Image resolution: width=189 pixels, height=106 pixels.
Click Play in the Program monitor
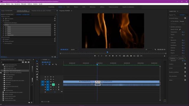pyautogui.click(x=113, y=56)
